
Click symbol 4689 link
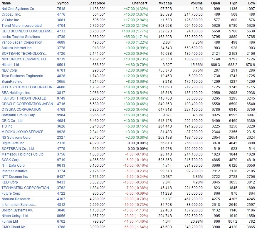(61, 42)
